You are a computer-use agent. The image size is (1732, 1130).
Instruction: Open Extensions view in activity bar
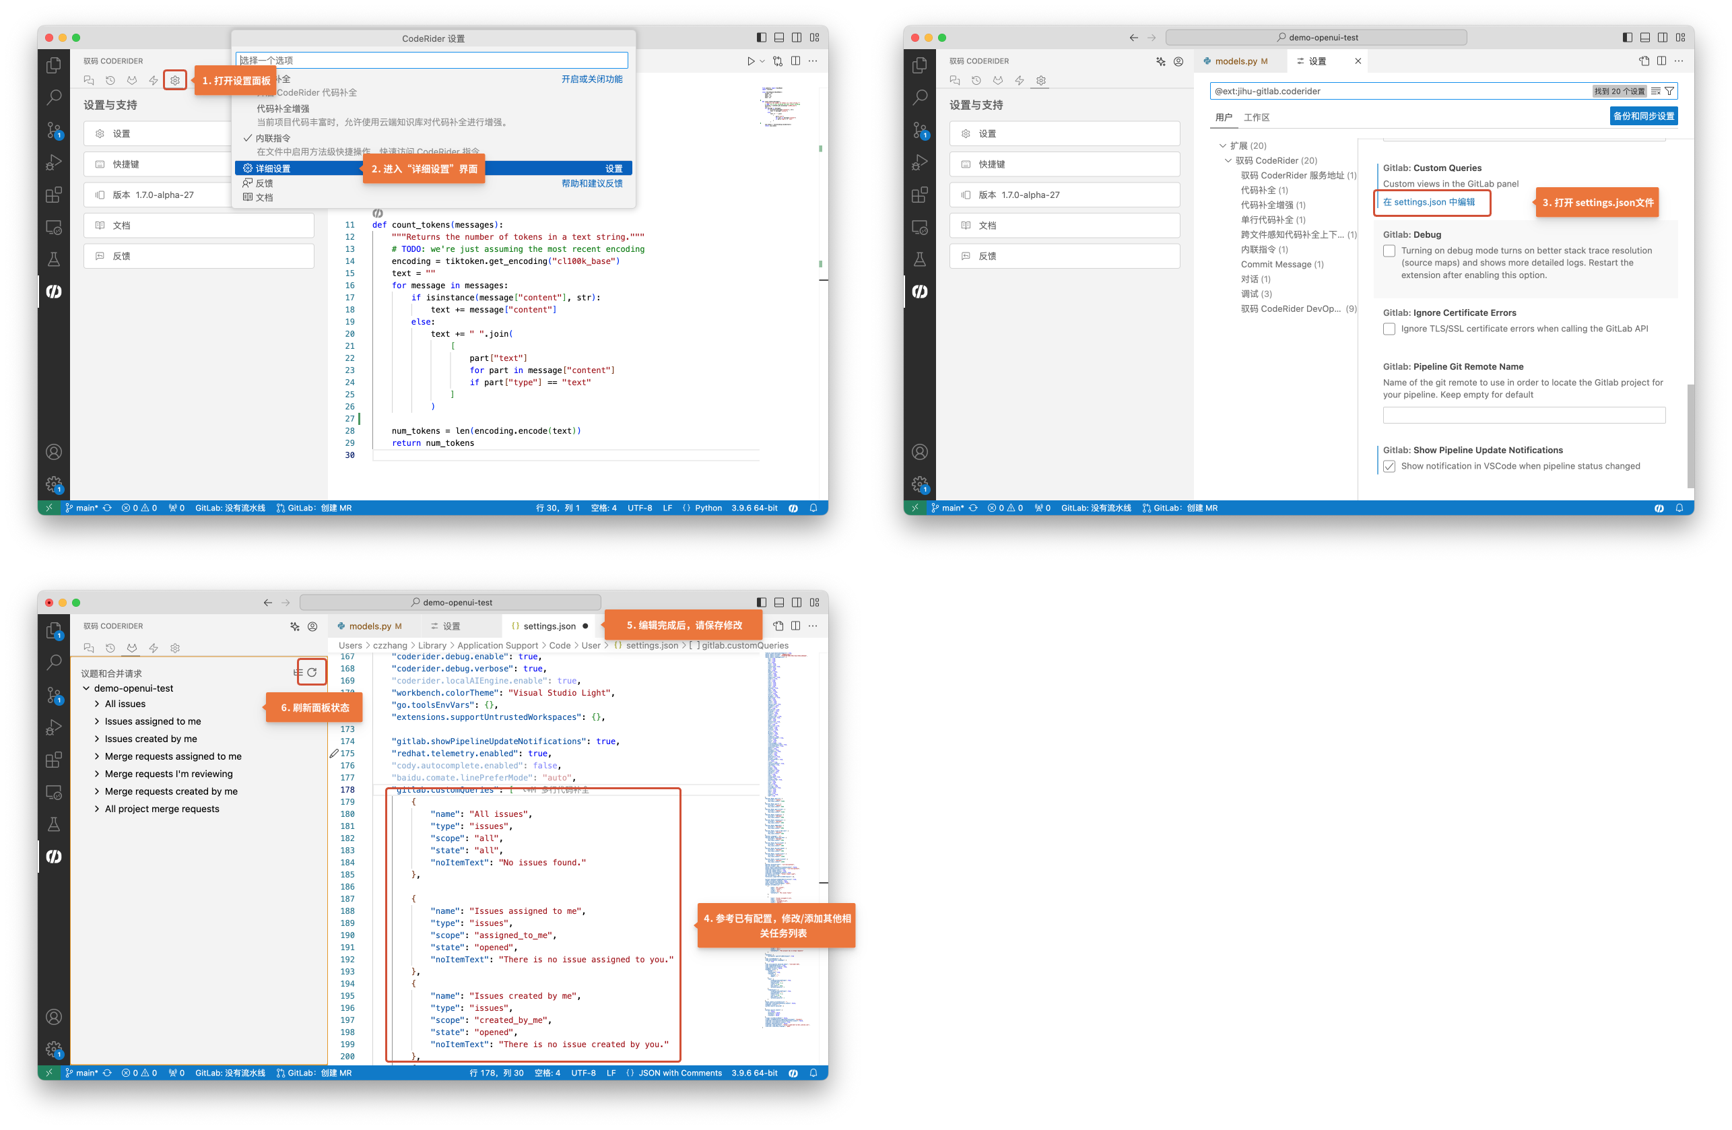pyautogui.click(x=54, y=195)
